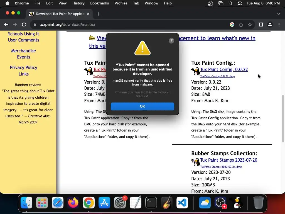Open the Schools Using It link
The image size is (285, 214).
[x=23, y=34]
